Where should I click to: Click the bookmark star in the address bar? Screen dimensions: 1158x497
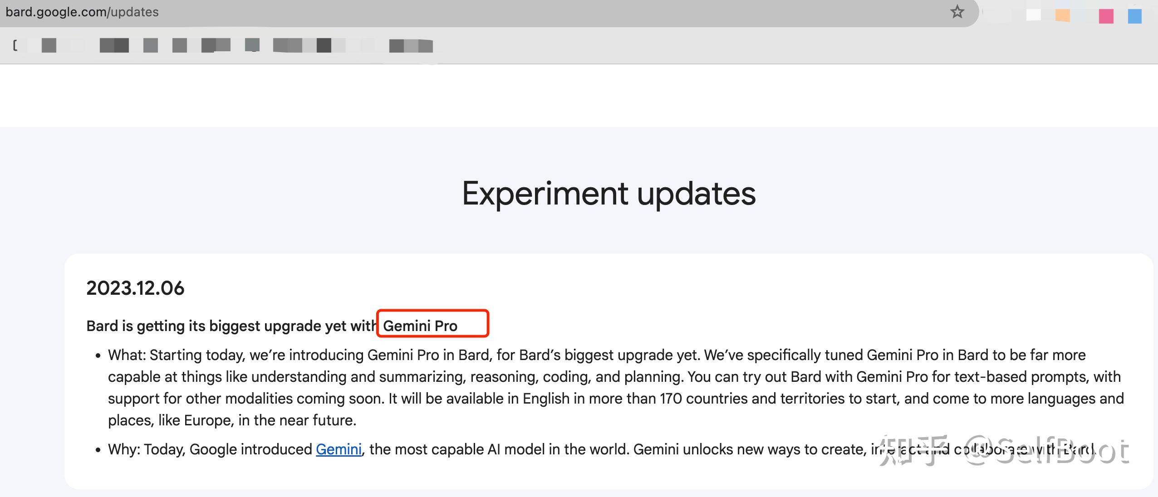957,11
